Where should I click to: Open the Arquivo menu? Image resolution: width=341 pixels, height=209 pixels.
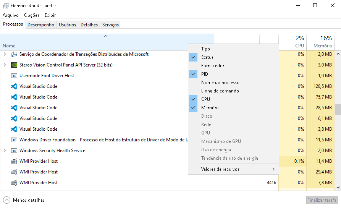pyautogui.click(x=10, y=15)
